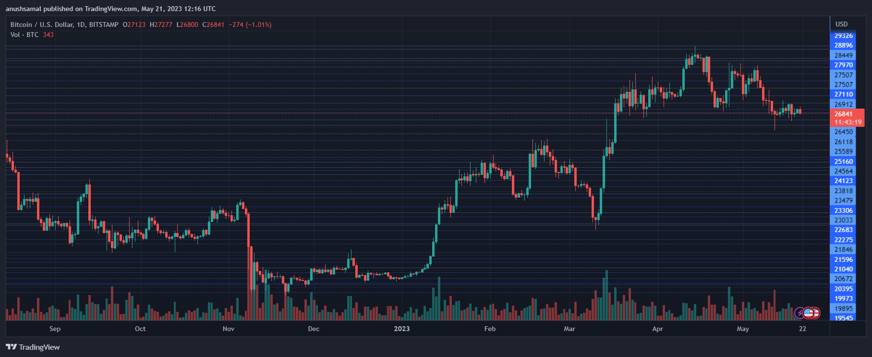Click the Dec label on the time axis
Screen dimensions: 872x357
tap(314, 329)
